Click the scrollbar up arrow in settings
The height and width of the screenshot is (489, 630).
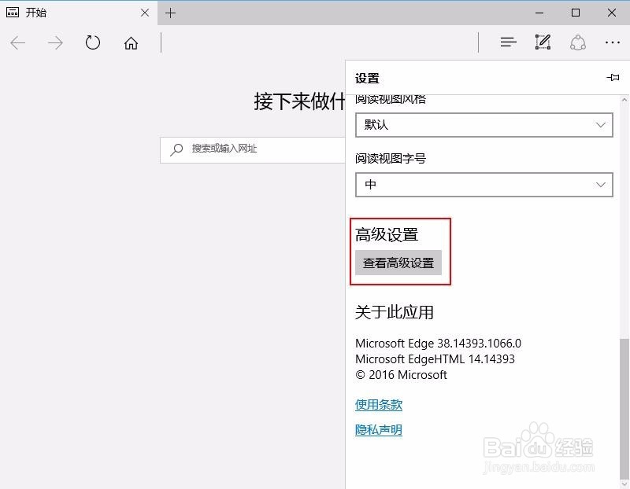624,100
